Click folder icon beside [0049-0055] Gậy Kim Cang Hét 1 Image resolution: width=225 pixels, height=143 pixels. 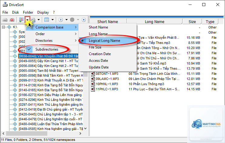(15, 61)
